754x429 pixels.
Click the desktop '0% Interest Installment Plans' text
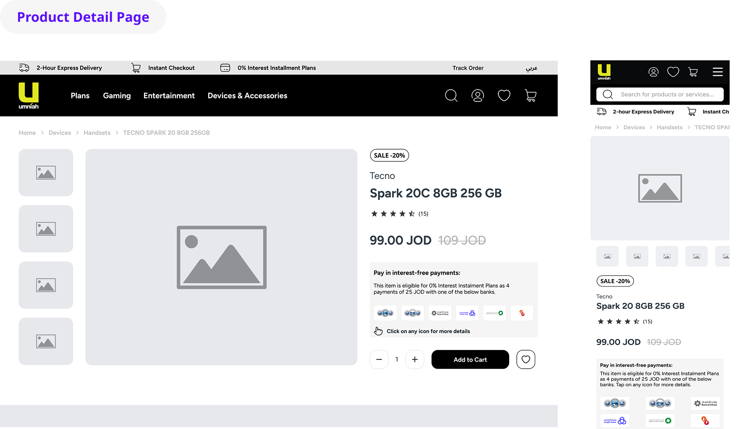(x=277, y=68)
